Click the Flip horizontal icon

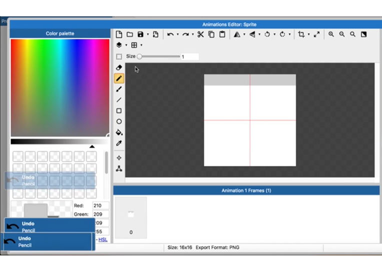coord(237,35)
